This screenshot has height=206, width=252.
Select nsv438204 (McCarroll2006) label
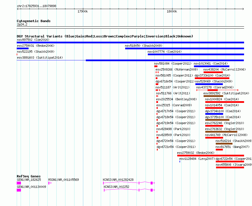[225, 69]
